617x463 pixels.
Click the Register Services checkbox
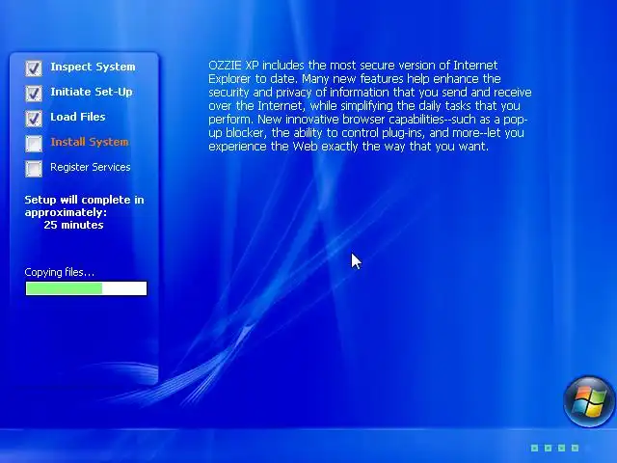click(34, 169)
